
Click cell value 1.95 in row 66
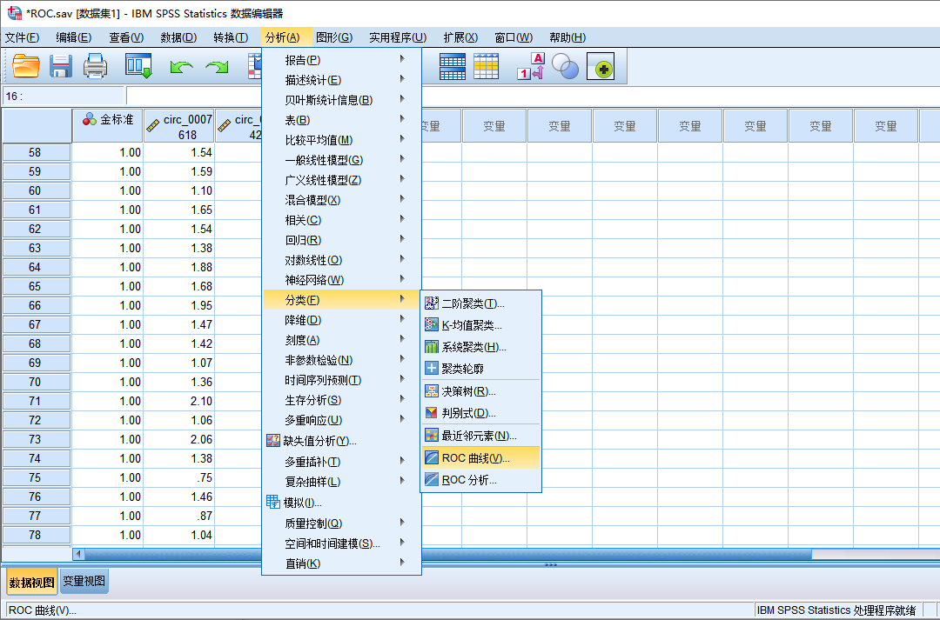click(179, 305)
